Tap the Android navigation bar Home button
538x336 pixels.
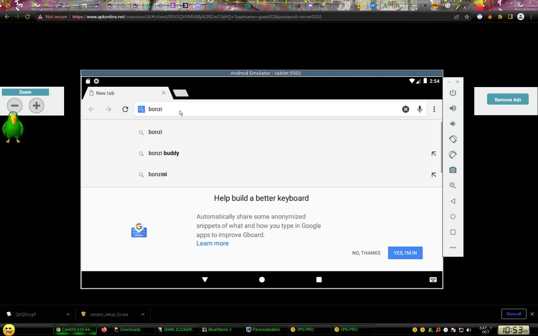click(262, 280)
